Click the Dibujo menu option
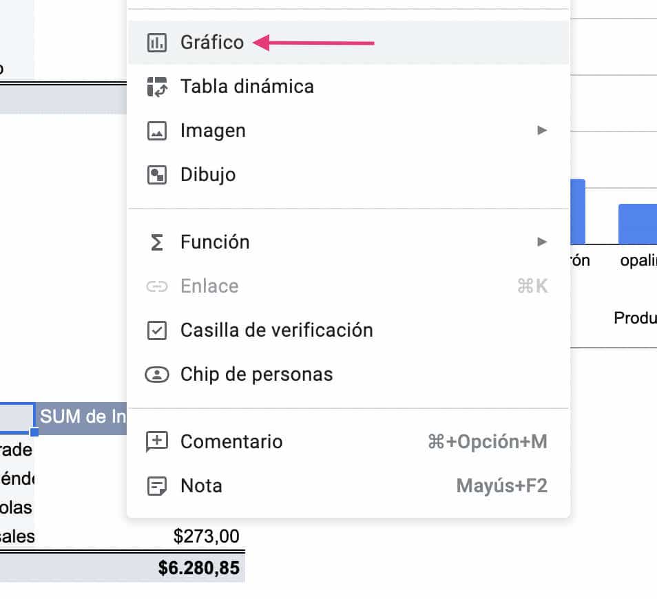The width and height of the screenshot is (657, 599). click(207, 175)
